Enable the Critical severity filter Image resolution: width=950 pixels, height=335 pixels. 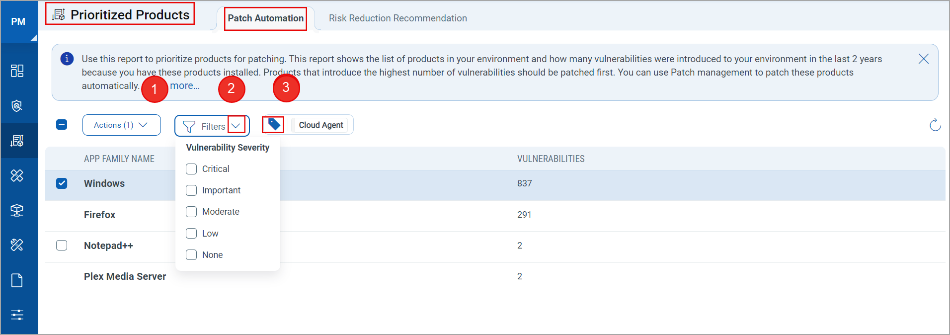coord(191,169)
